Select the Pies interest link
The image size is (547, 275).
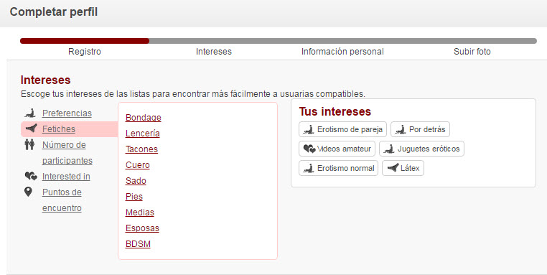[x=134, y=197]
